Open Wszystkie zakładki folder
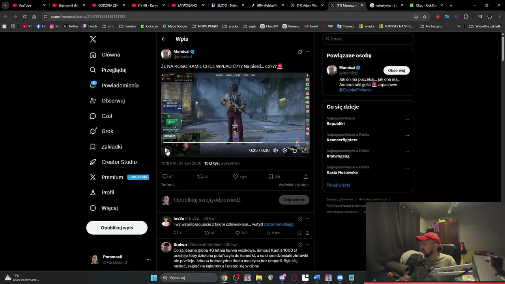 click(485, 26)
